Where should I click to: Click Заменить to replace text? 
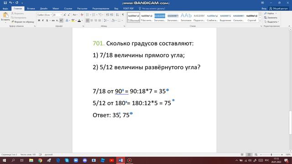[271, 18]
